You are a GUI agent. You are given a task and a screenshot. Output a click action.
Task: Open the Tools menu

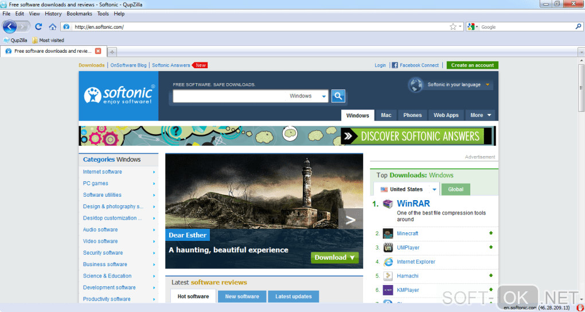(x=103, y=14)
